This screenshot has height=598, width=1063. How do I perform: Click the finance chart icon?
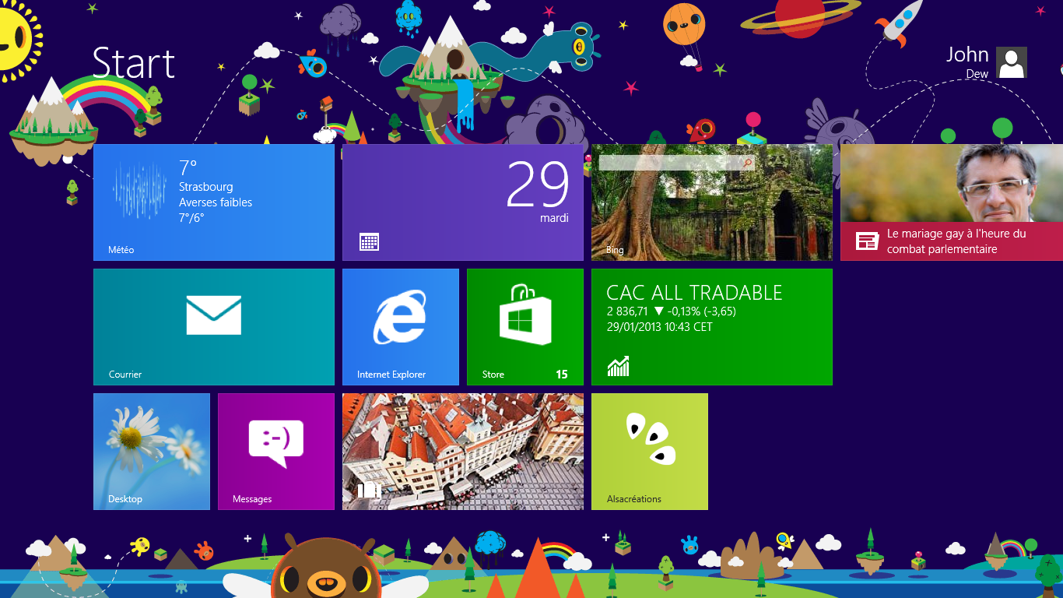(x=618, y=366)
